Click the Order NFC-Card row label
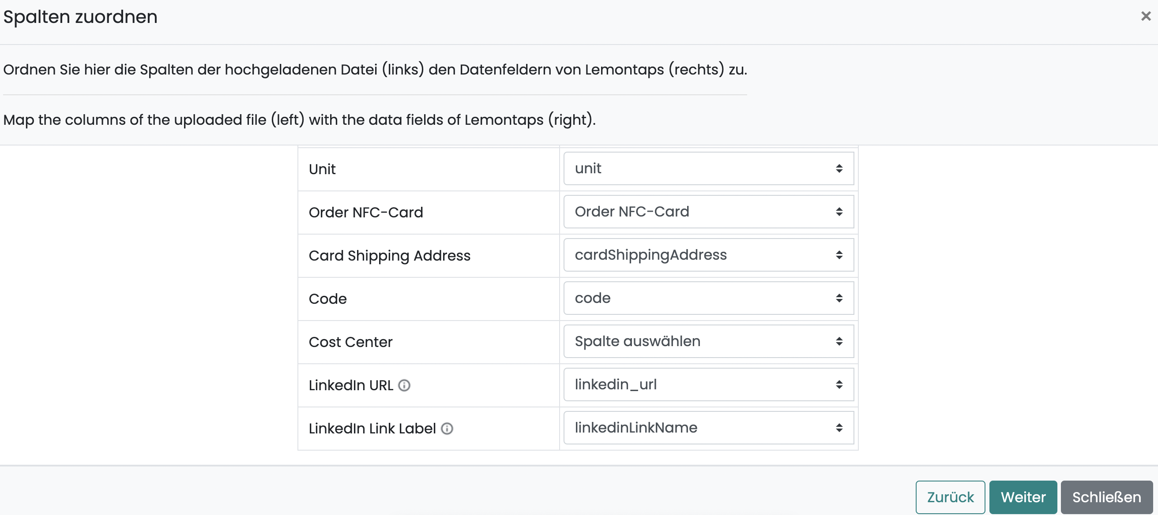 pos(365,213)
